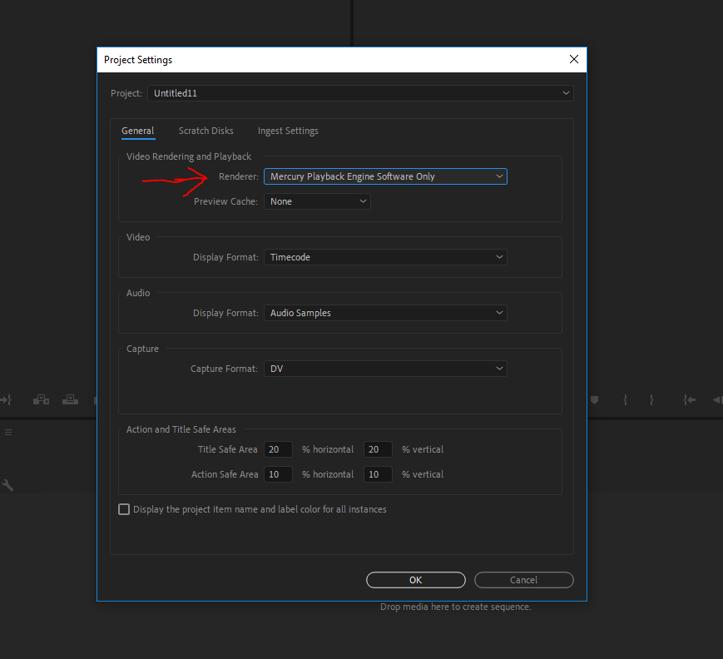Click the Go to In icon
Image resolution: width=723 pixels, height=659 pixels.
pyautogui.click(x=689, y=400)
